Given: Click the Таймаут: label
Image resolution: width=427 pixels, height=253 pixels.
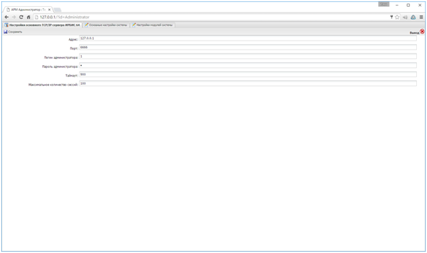Looking at the screenshot, I should (72, 76).
